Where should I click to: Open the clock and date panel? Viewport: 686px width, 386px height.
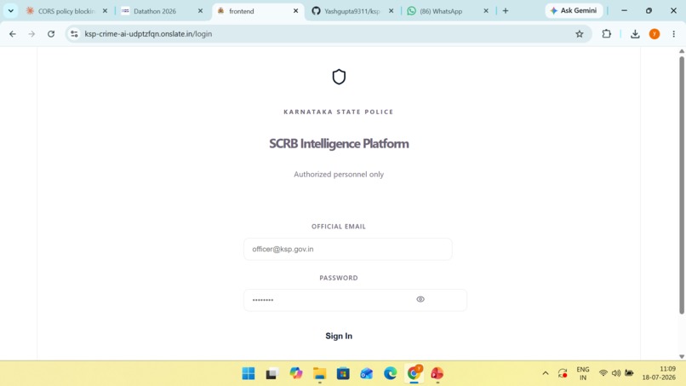pyautogui.click(x=659, y=373)
